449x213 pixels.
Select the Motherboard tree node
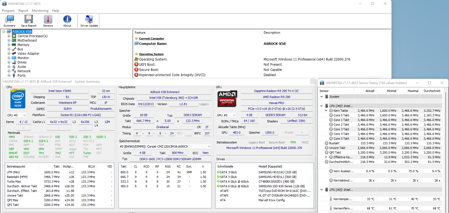(27, 41)
